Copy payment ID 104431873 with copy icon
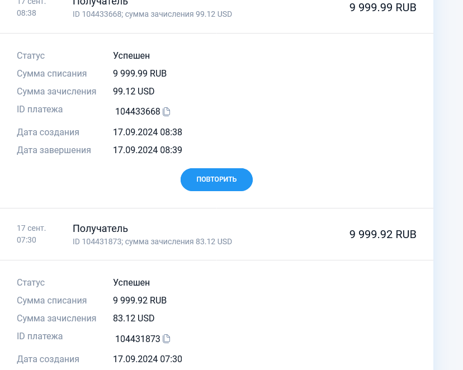Screen dimensions: 463x370 coord(167,339)
